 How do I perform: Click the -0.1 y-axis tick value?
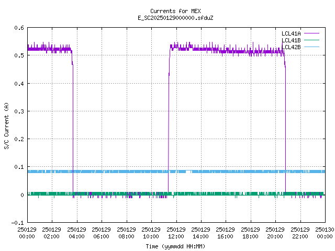tap(17, 223)
